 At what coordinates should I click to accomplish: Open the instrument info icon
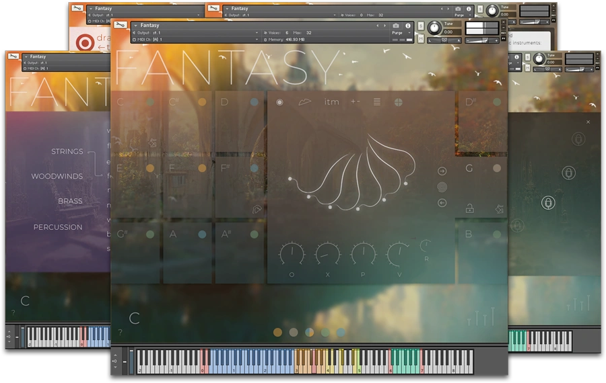pyautogui.click(x=408, y=26)
